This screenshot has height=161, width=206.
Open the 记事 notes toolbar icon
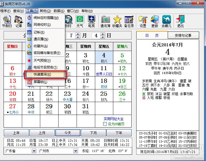click(x=19, y=21)
